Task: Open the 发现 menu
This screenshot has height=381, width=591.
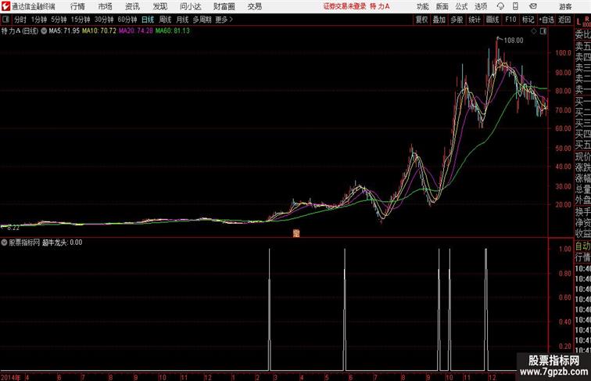Action: 159,6
